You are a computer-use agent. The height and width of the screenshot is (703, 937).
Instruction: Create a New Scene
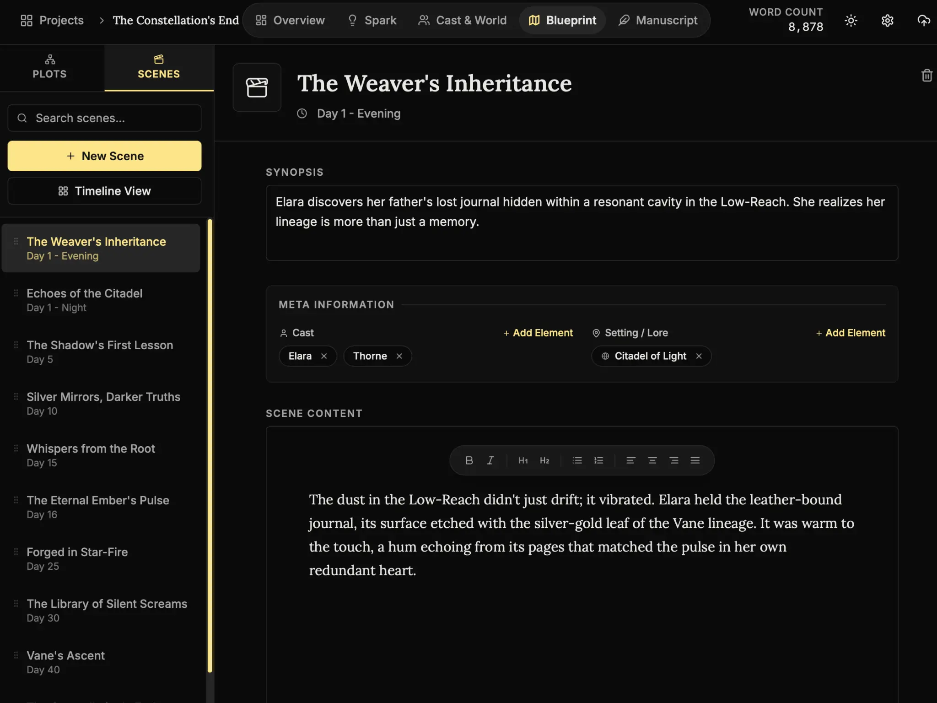click(x=104, y=156)
